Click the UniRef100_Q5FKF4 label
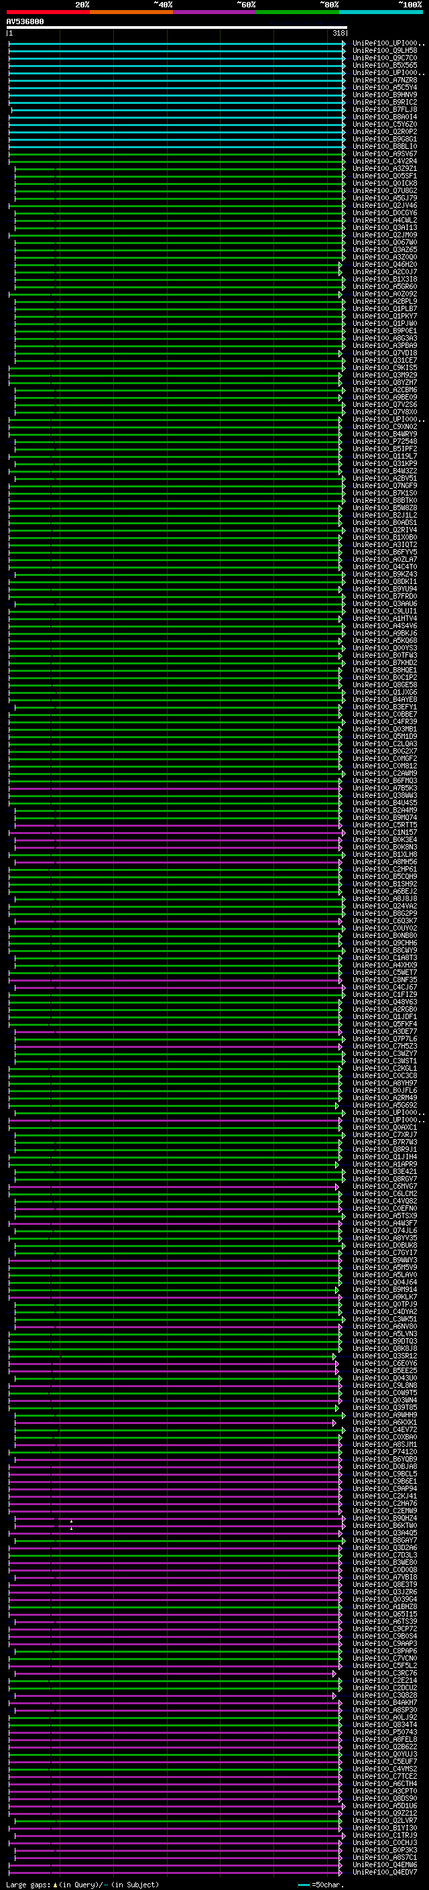 click(385, 1024)
